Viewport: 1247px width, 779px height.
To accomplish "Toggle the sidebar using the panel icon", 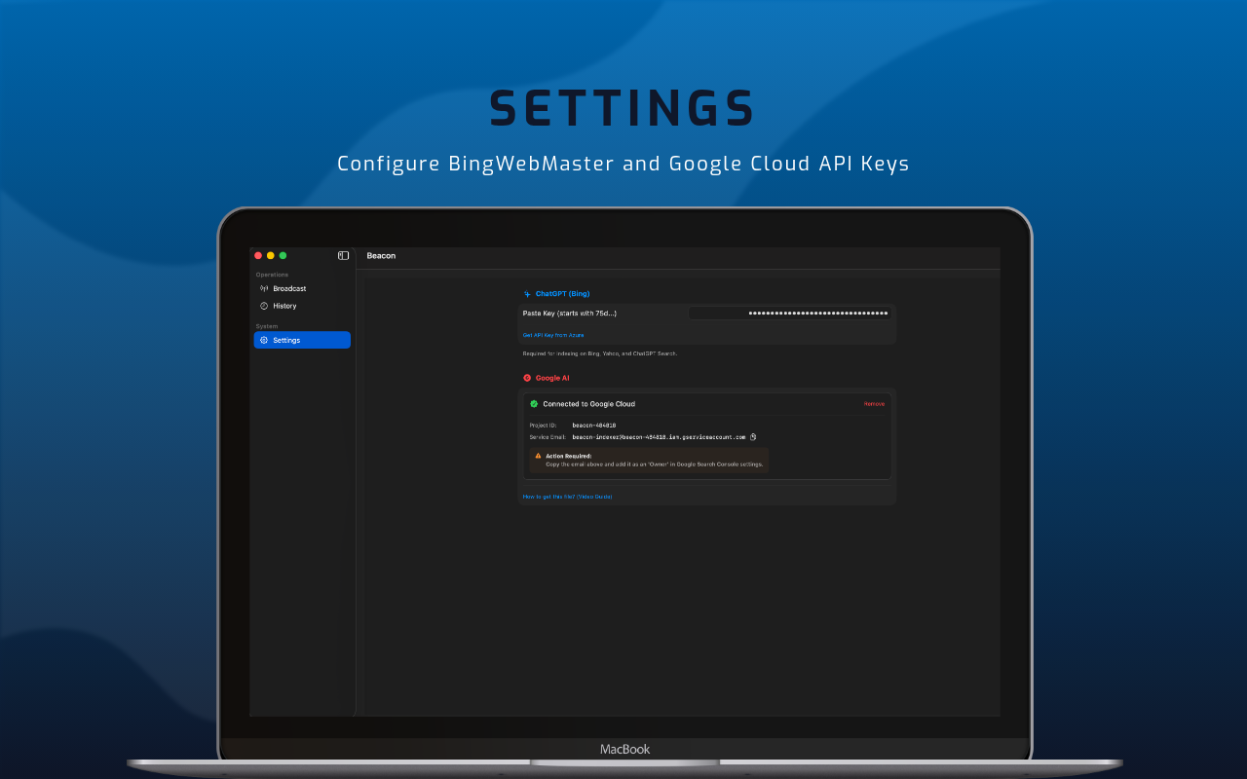I will tap(343, 255).
